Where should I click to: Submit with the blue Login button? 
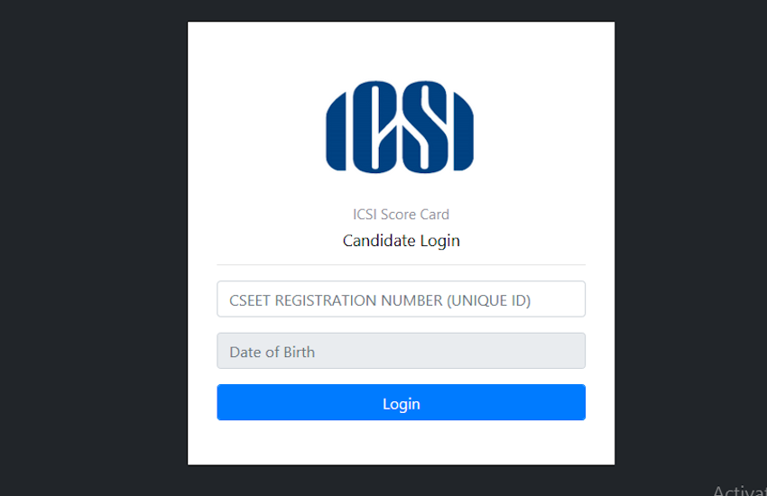click(402, 402)
